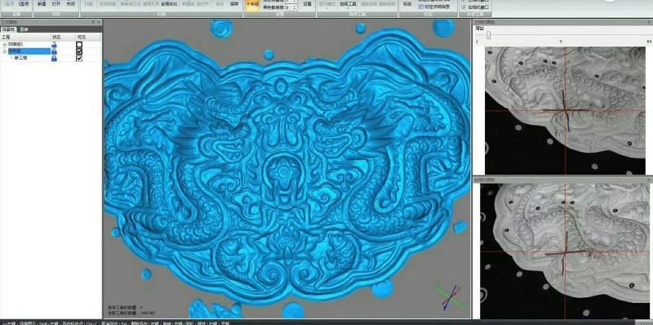Activate the highlighted 十字线 crosshair tool

click(x=251, y=4)
